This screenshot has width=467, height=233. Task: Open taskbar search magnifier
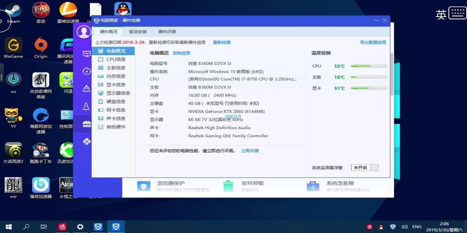tap(26, 227)
